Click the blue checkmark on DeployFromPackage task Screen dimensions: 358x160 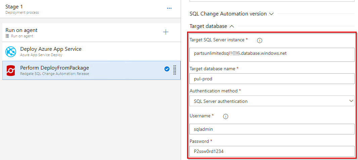(x=167, y=69)
